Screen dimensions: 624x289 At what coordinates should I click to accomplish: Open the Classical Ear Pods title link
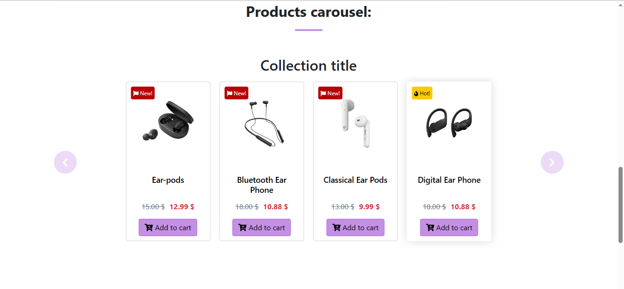pyautogui.click(x=355, y=180)
